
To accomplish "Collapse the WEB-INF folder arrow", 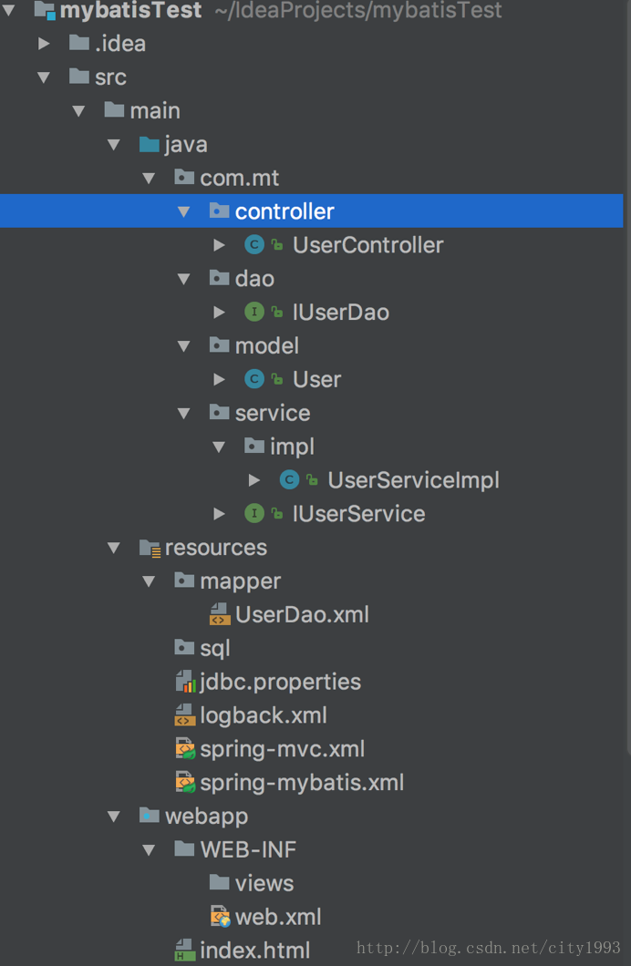I will pyautogui.click(x=150, y=850).
